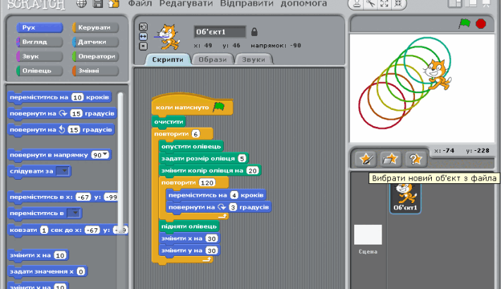This screenshot has height=289, width=501.
Task: Click the підняти олівець block
Action: (x=189, y=226)
